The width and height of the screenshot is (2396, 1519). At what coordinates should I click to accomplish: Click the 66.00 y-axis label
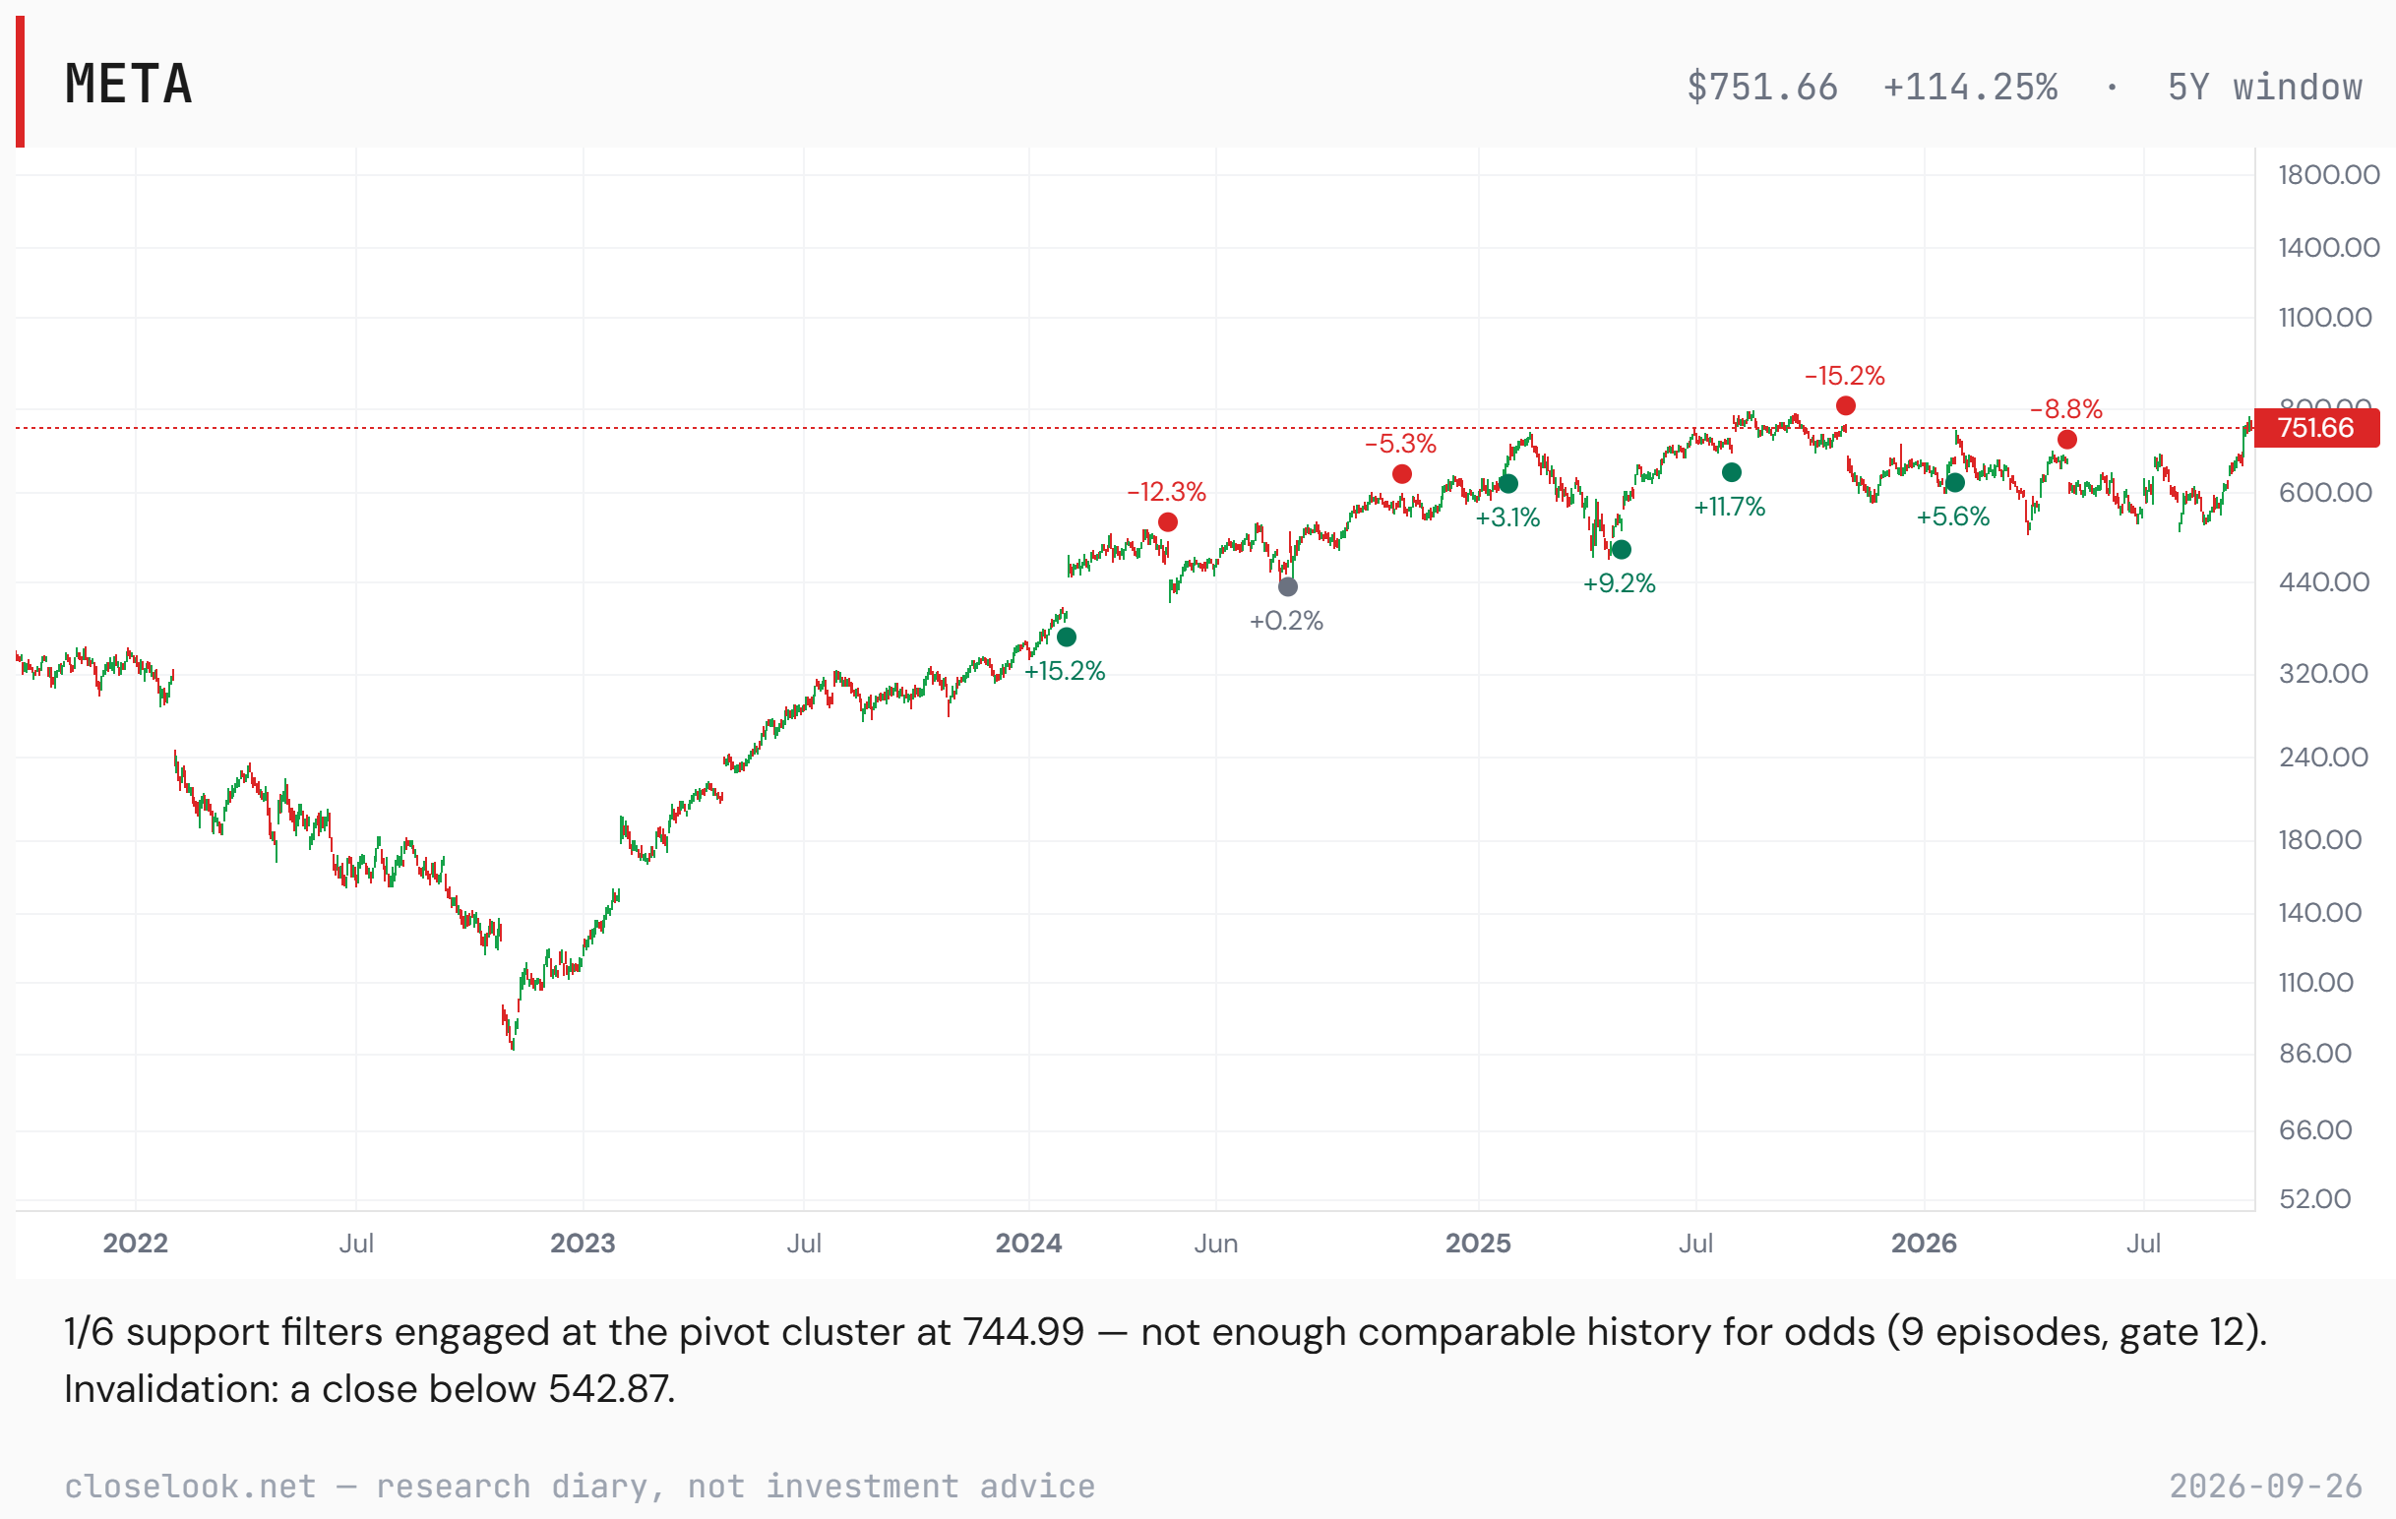pos(2315,1130)
